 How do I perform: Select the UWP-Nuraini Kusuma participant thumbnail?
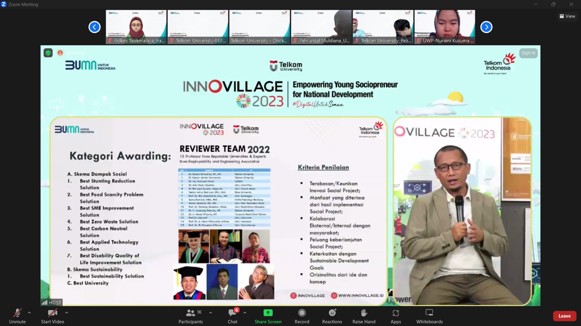(445, 27)
